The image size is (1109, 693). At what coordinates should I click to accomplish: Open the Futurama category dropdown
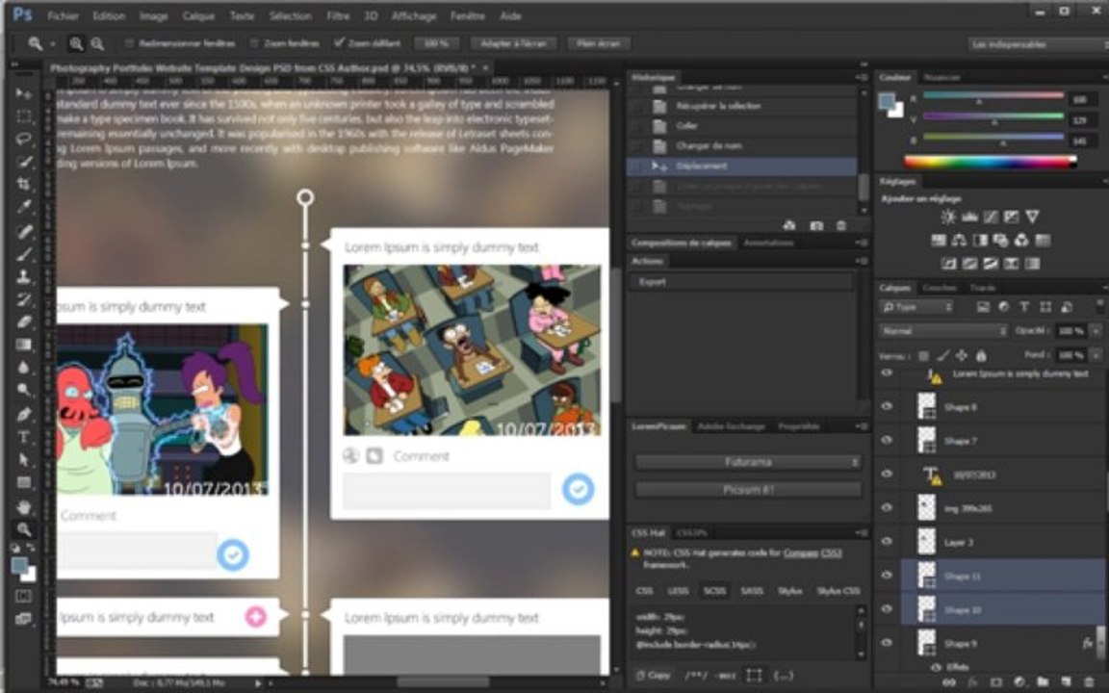coord(748,462)
